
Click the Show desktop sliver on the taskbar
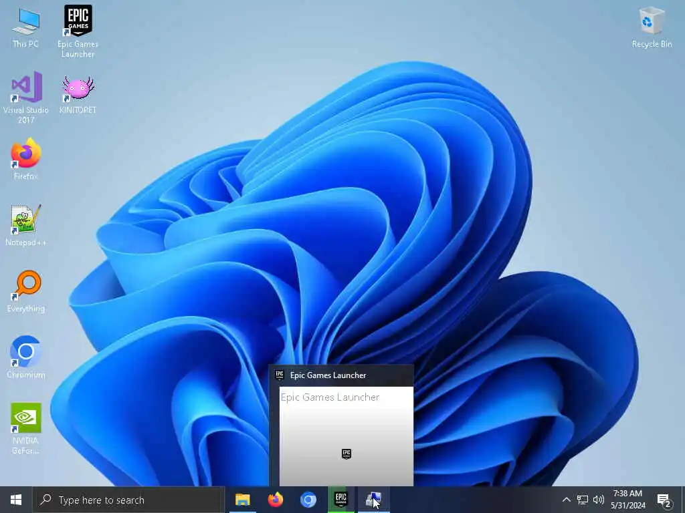pos(683,500)
